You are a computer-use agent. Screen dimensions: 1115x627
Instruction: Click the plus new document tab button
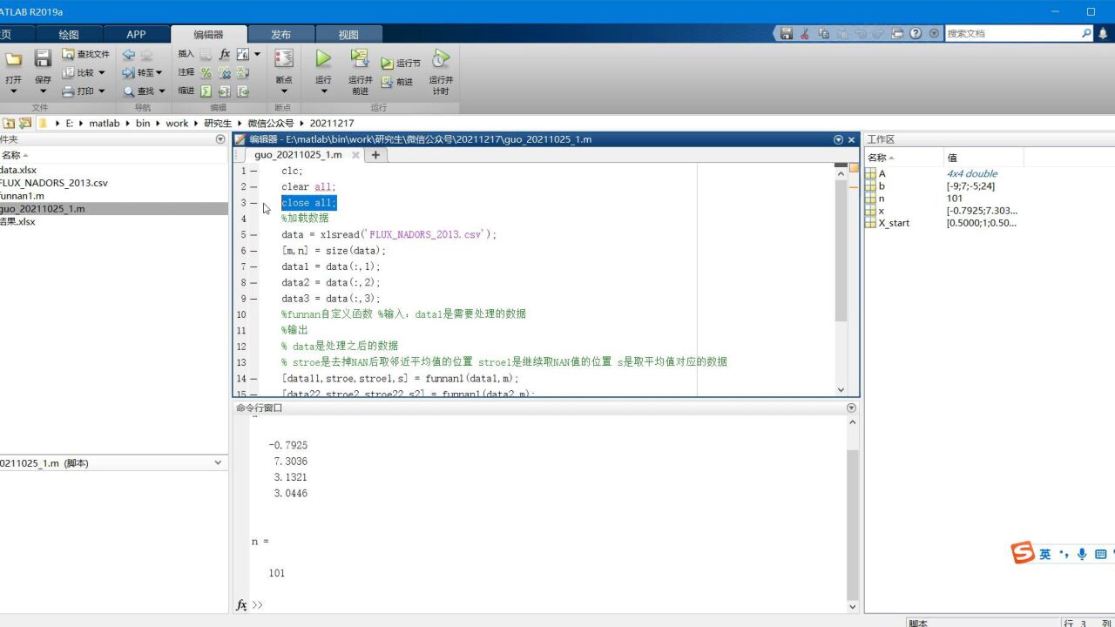375,155
